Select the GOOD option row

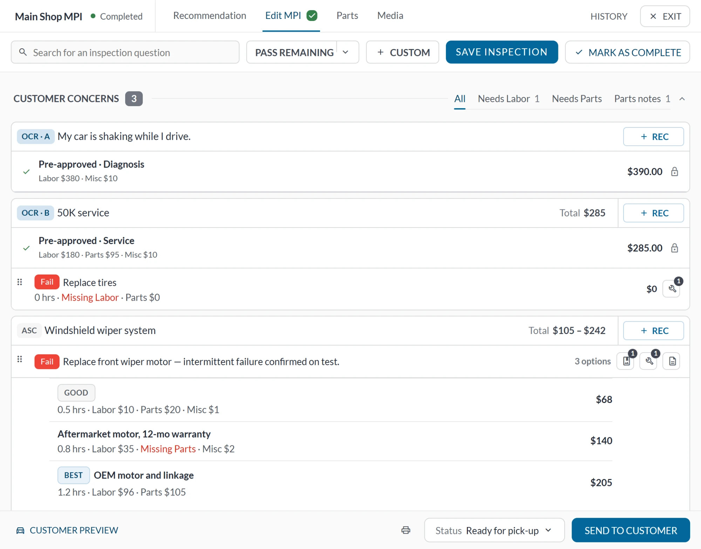(x=331, y=400)
